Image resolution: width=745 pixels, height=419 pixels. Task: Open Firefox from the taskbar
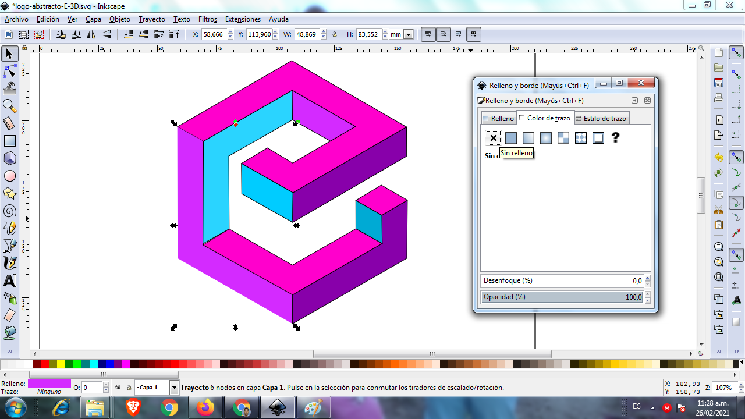tap(205, 407)
